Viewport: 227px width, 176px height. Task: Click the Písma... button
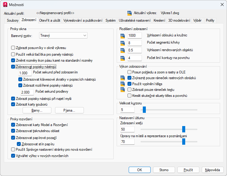point(69,110)
